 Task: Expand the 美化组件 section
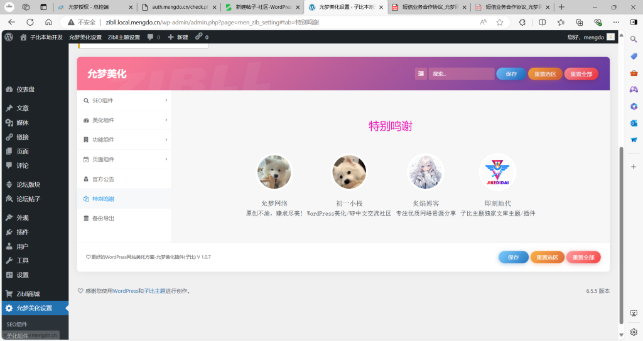[124, 120]
